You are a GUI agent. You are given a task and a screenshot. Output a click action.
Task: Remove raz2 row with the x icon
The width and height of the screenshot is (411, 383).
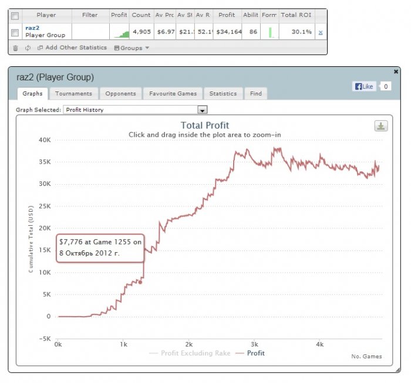(x=321, y=32)
